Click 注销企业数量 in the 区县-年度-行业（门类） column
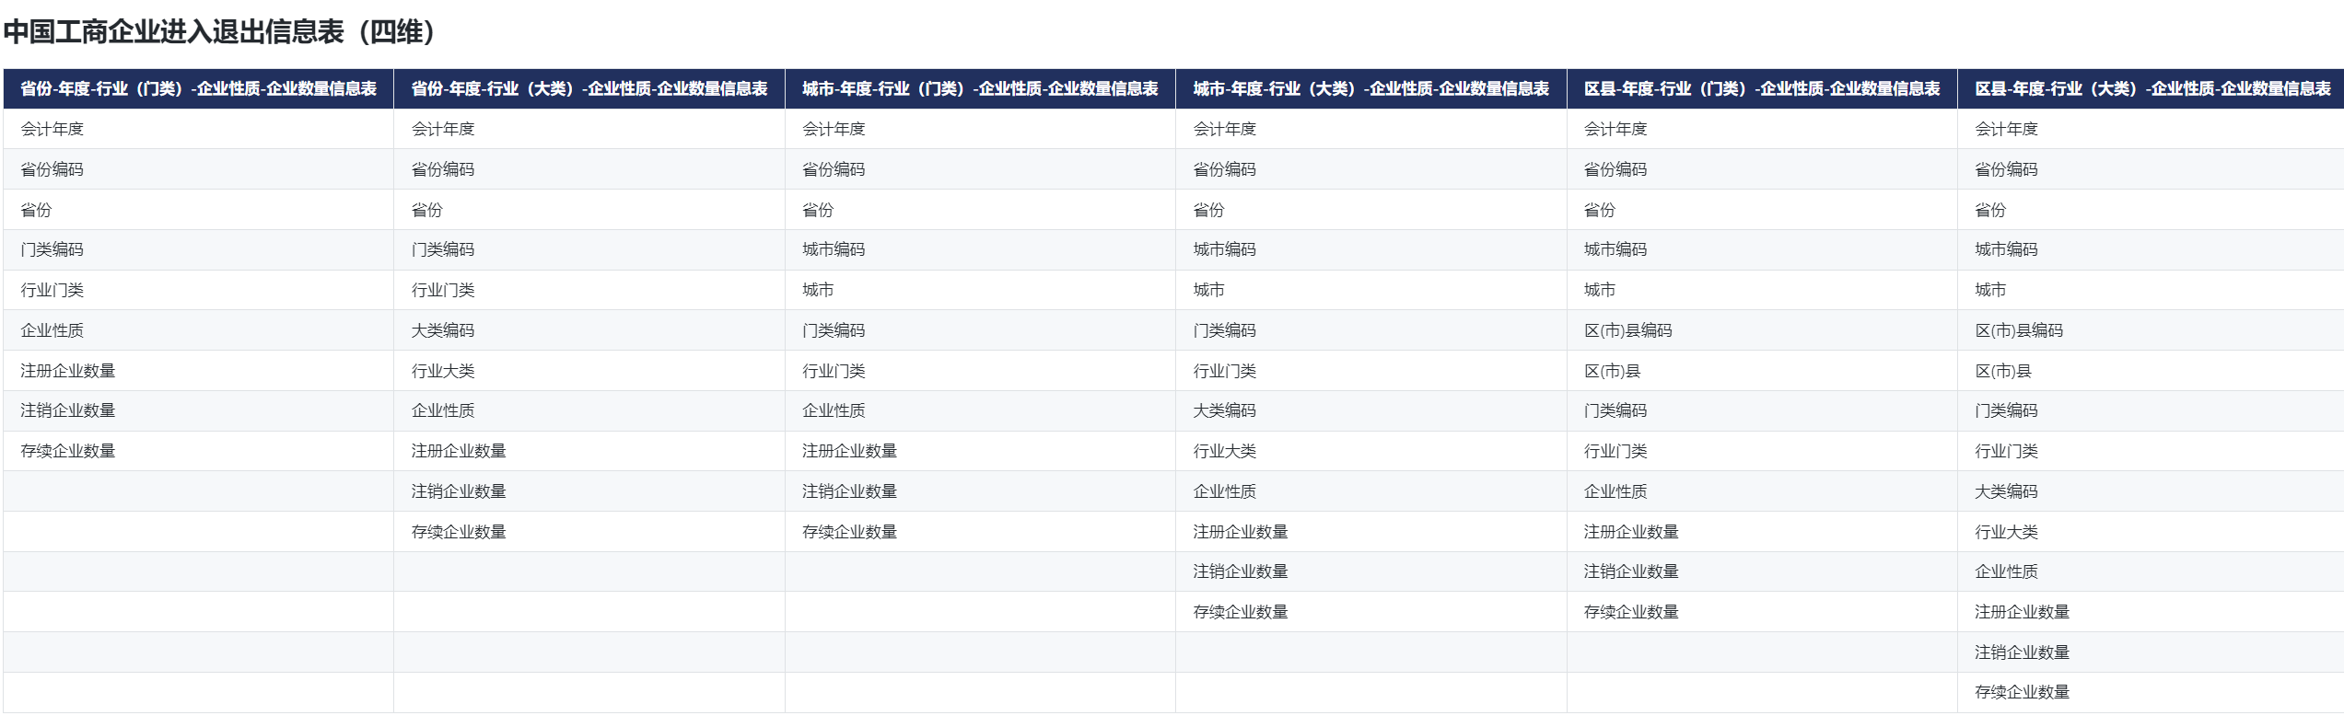The height and width of the screenshot is (727, 2344). (x=1632, y=571)
